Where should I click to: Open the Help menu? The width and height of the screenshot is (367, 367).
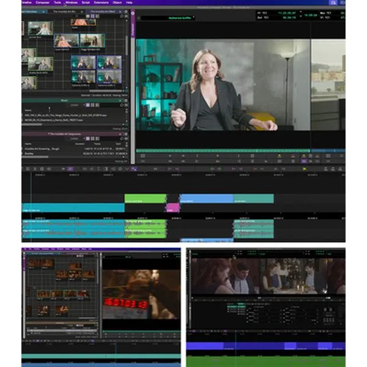click(x=129, y=2)
